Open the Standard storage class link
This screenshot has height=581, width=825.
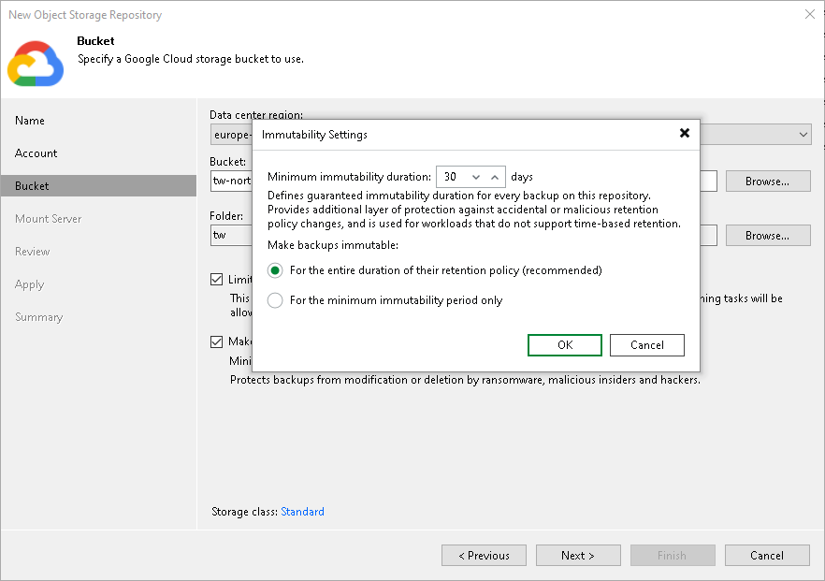(302, 512)
